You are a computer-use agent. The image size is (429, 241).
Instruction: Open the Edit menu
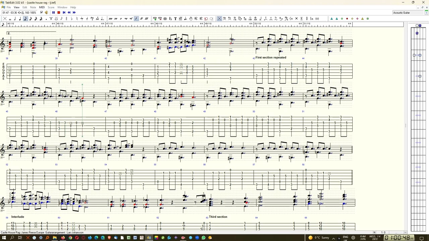click(x=25, y=7)
